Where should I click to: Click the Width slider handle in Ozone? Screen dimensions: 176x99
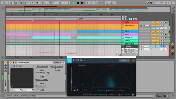(x=71, y=82)
